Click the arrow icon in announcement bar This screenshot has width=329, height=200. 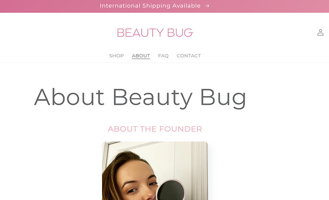click(x=207, y=6)
